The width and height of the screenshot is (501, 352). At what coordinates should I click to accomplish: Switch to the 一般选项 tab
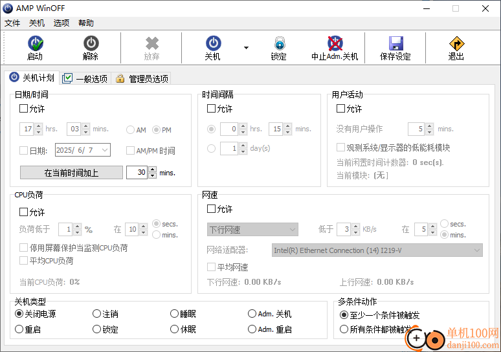[x=85, y=78]
